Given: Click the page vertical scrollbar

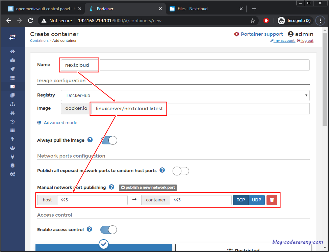Looking at the screenshot, I should click(x=325, y=79).
